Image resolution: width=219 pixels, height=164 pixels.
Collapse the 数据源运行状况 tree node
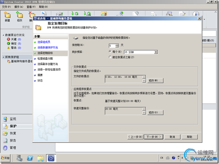pyautogui.click(x=3, y=35)
